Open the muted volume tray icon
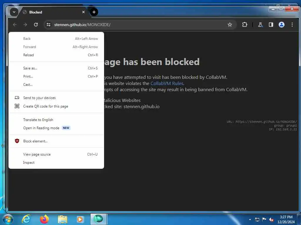This screenshot has width=301, height=225. click(x=271, y=219)
